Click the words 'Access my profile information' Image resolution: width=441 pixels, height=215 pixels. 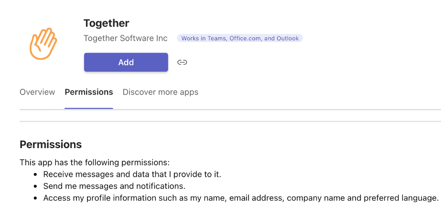[x=100, y=198]
